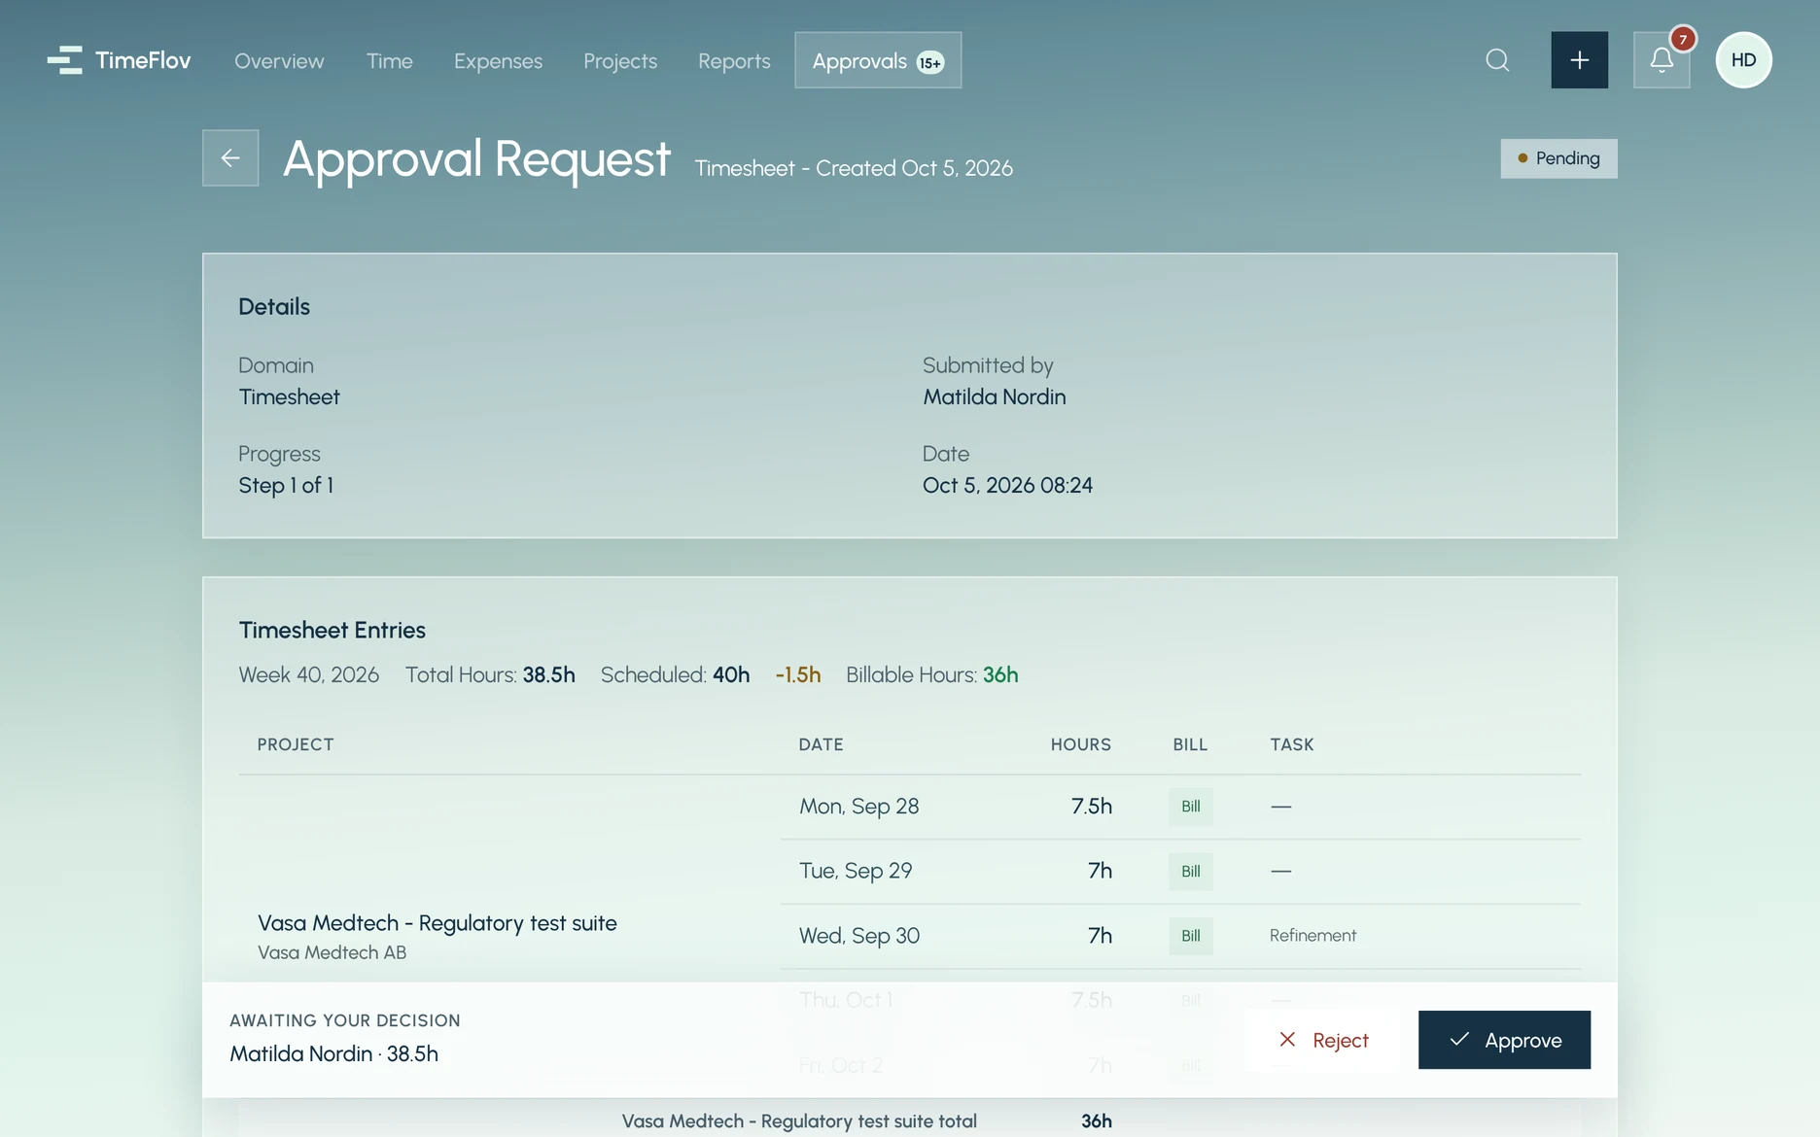
Task: Reject the timesheet request
Action: (1322, 1040)
